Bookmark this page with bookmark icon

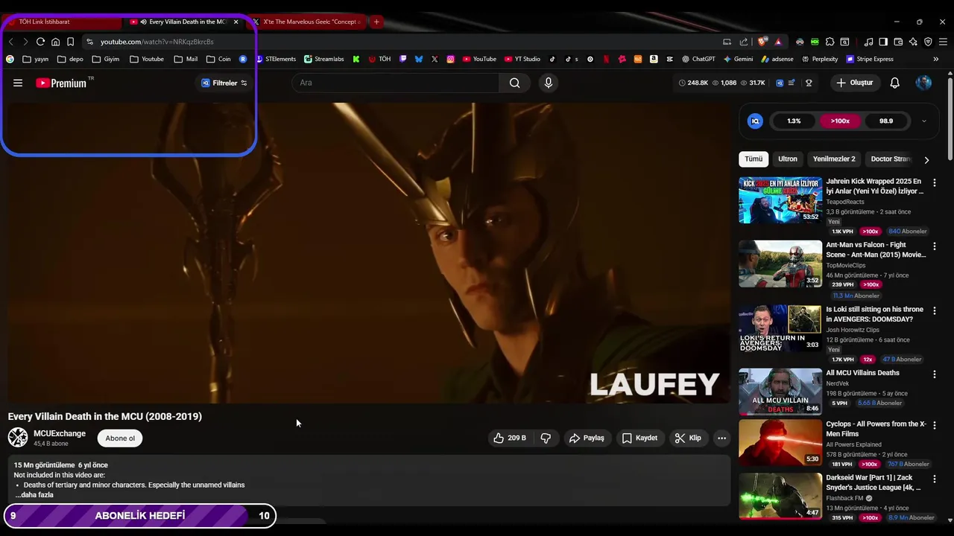pyautogui.click(x=70, y=42)
